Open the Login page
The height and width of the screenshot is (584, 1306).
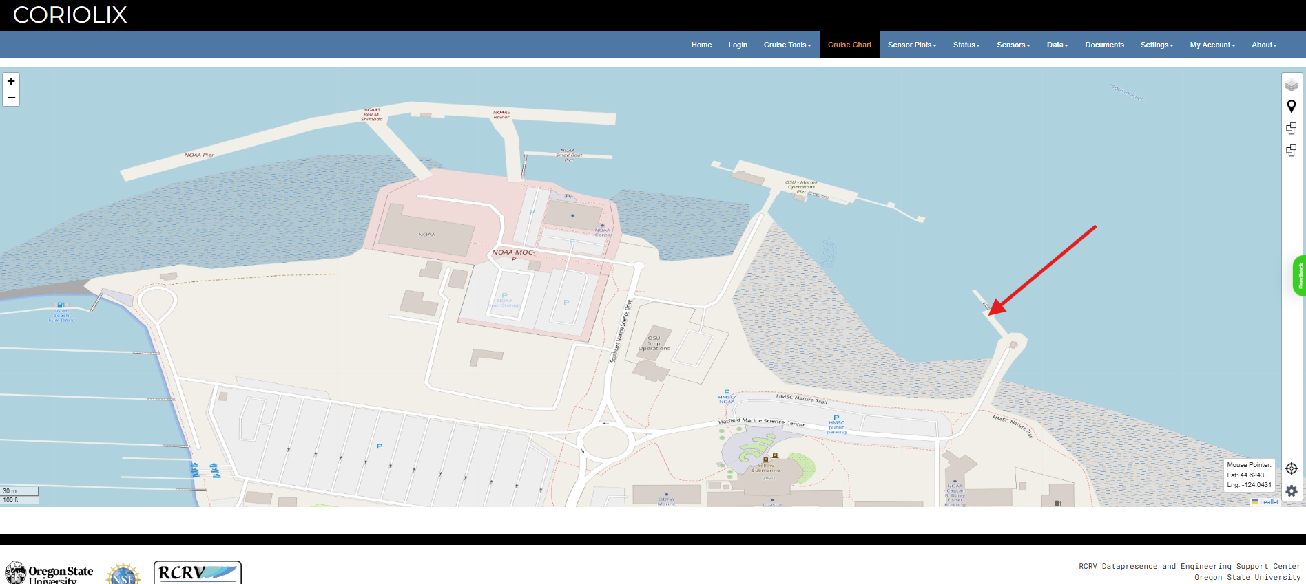738,45
